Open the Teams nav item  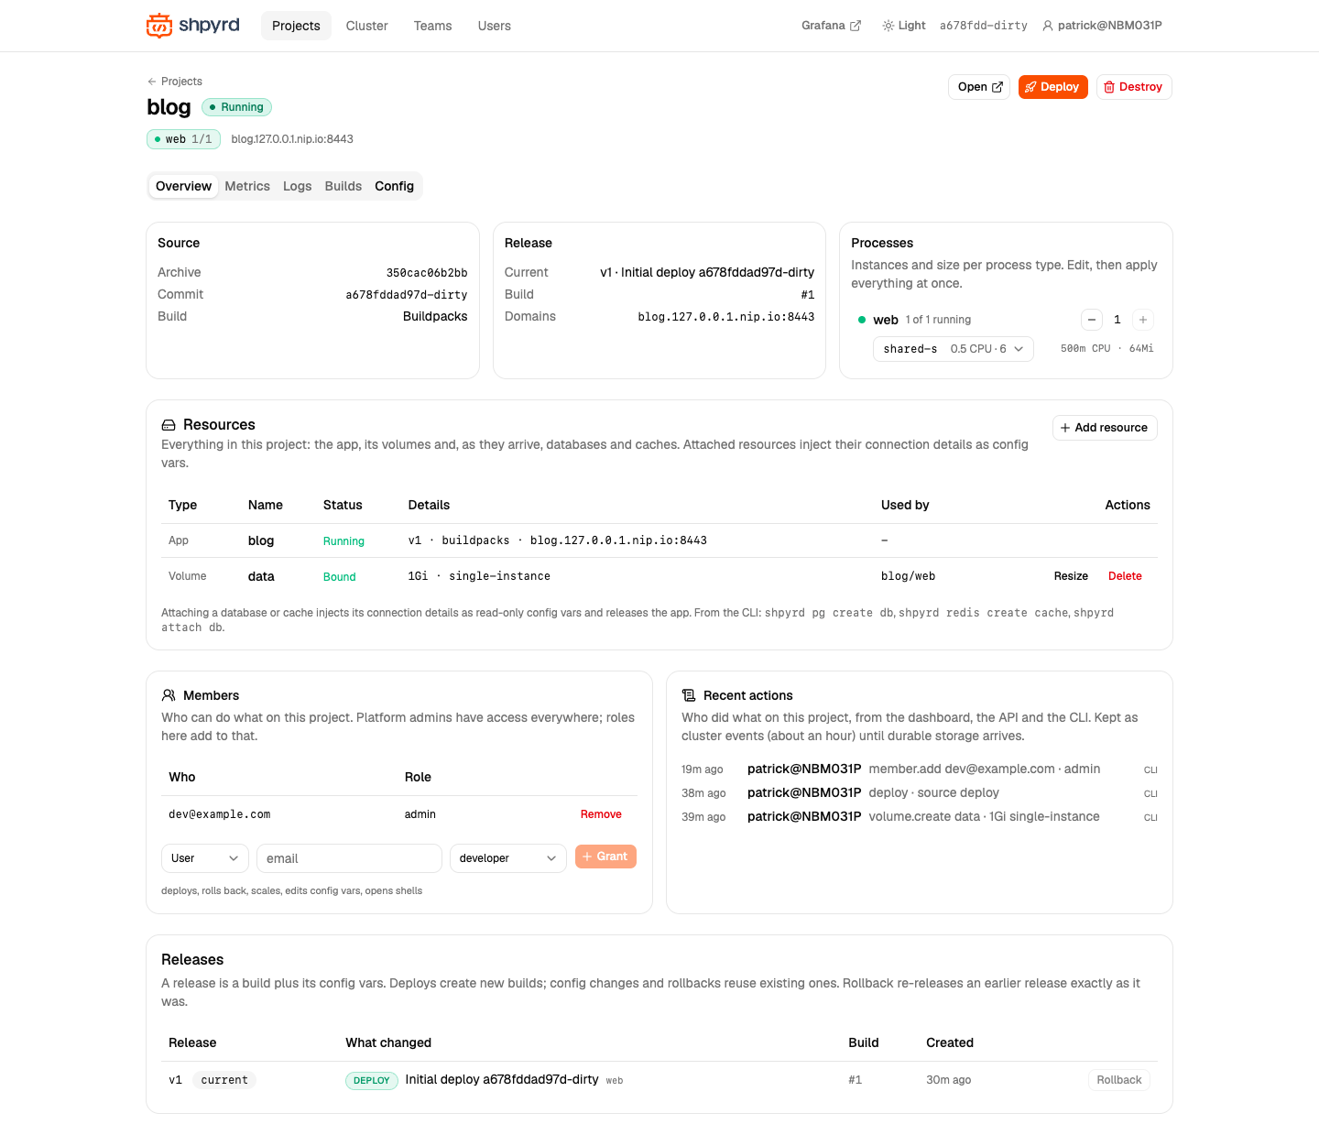click(x=432, y=26)
